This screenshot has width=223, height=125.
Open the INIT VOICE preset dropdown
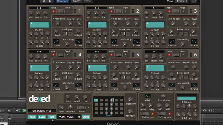(69, 117)
